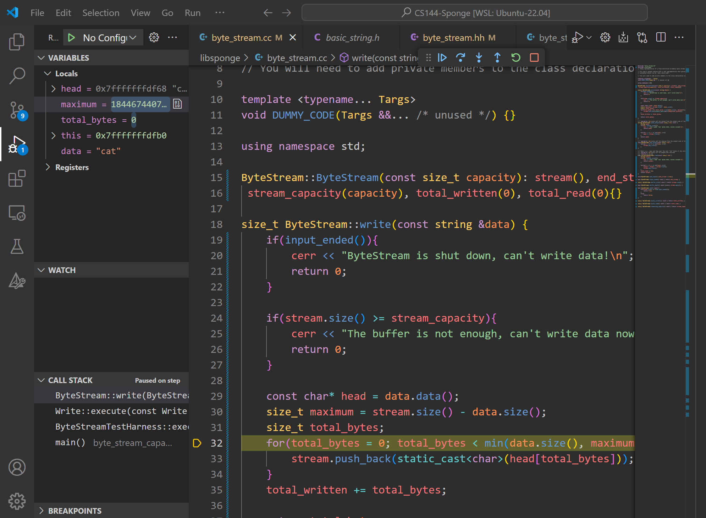Image resolution: width=706 pixels, height=518 pixels.
Task: Click Step Over in debug toolbar
Action: coord(460,58)
